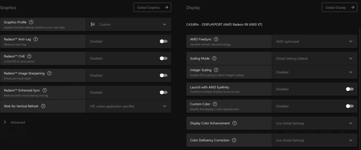Show help for Radeon Enhanced Sync
361x150 pixels.
[x=45, y=90]
